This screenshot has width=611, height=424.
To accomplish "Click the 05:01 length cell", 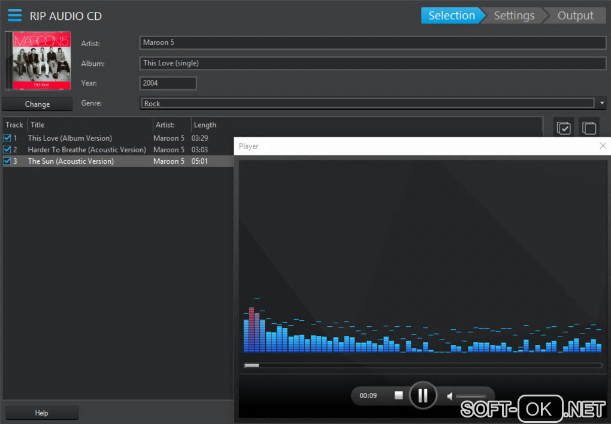I will pos(199,161).
